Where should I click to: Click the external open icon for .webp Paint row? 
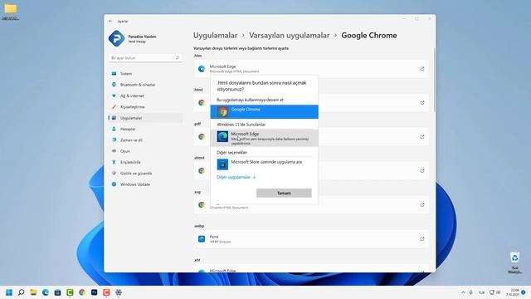(422, 238)
